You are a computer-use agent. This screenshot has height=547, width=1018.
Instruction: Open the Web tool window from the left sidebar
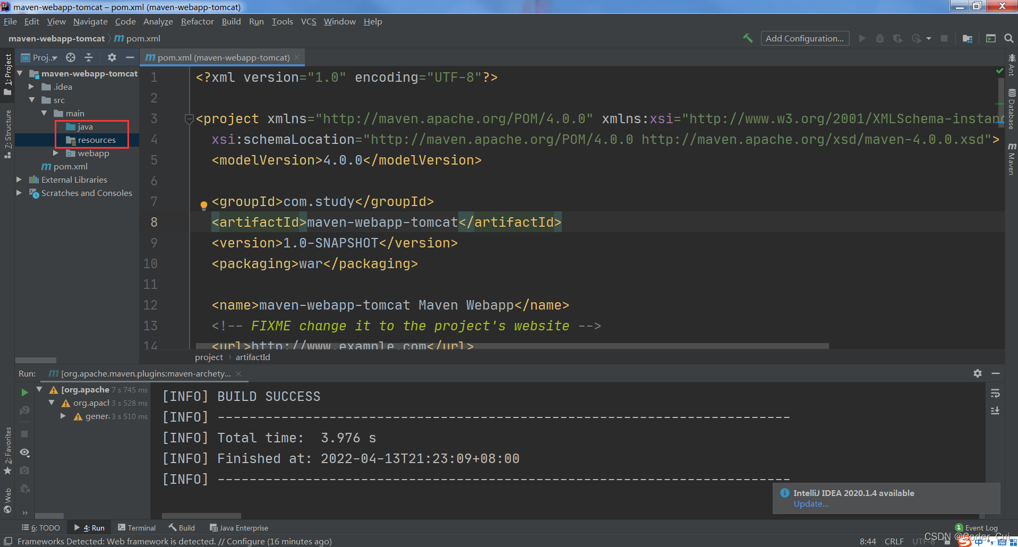(7, 501)
